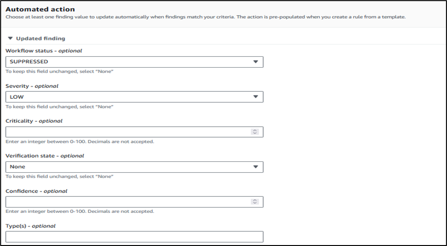Focus the Criticality number input field
The width and height of the screenshot is (447, 246).
134,132
